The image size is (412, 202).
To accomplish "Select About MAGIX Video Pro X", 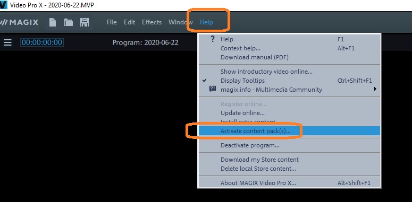I will coord(258,183).
